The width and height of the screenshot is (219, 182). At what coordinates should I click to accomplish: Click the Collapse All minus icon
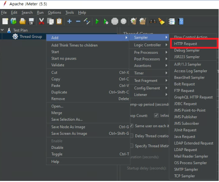[x=78, y=21]
